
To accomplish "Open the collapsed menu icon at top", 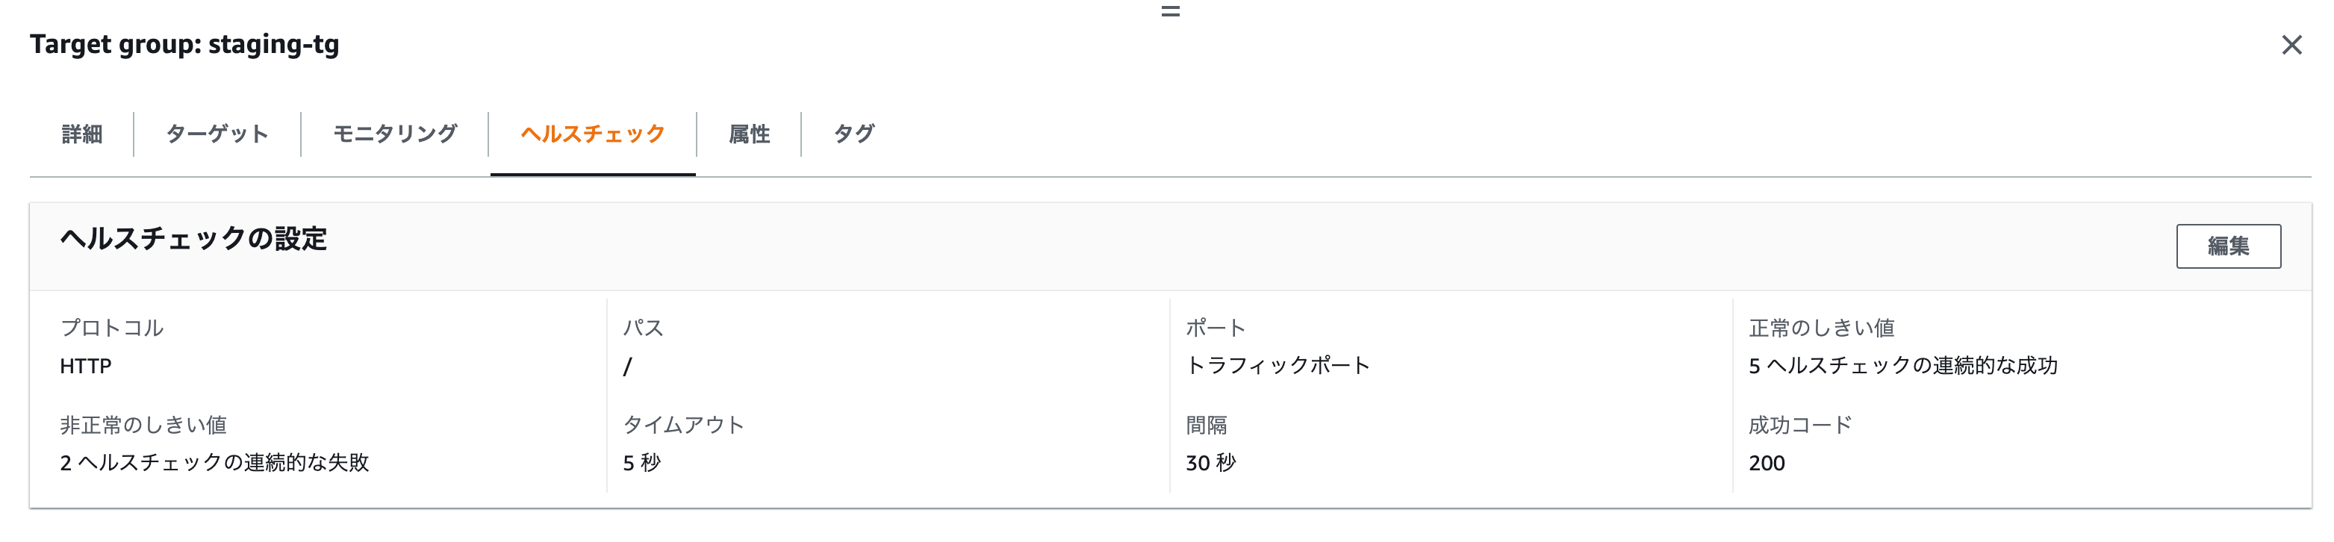I will tap(1170, 11).
